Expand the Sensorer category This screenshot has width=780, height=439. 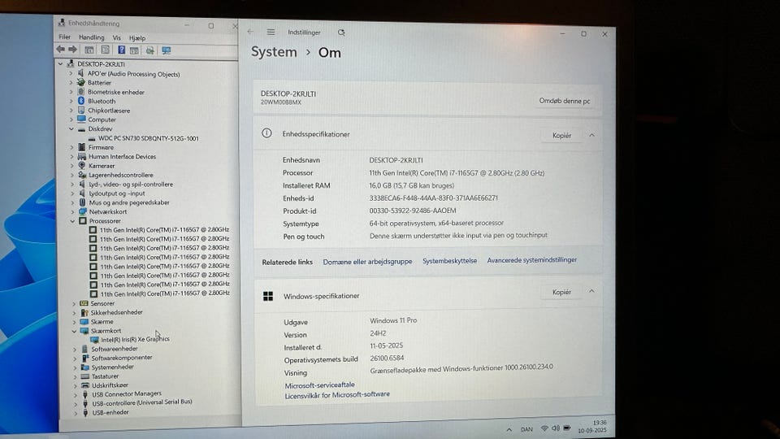tap(74, 303)
